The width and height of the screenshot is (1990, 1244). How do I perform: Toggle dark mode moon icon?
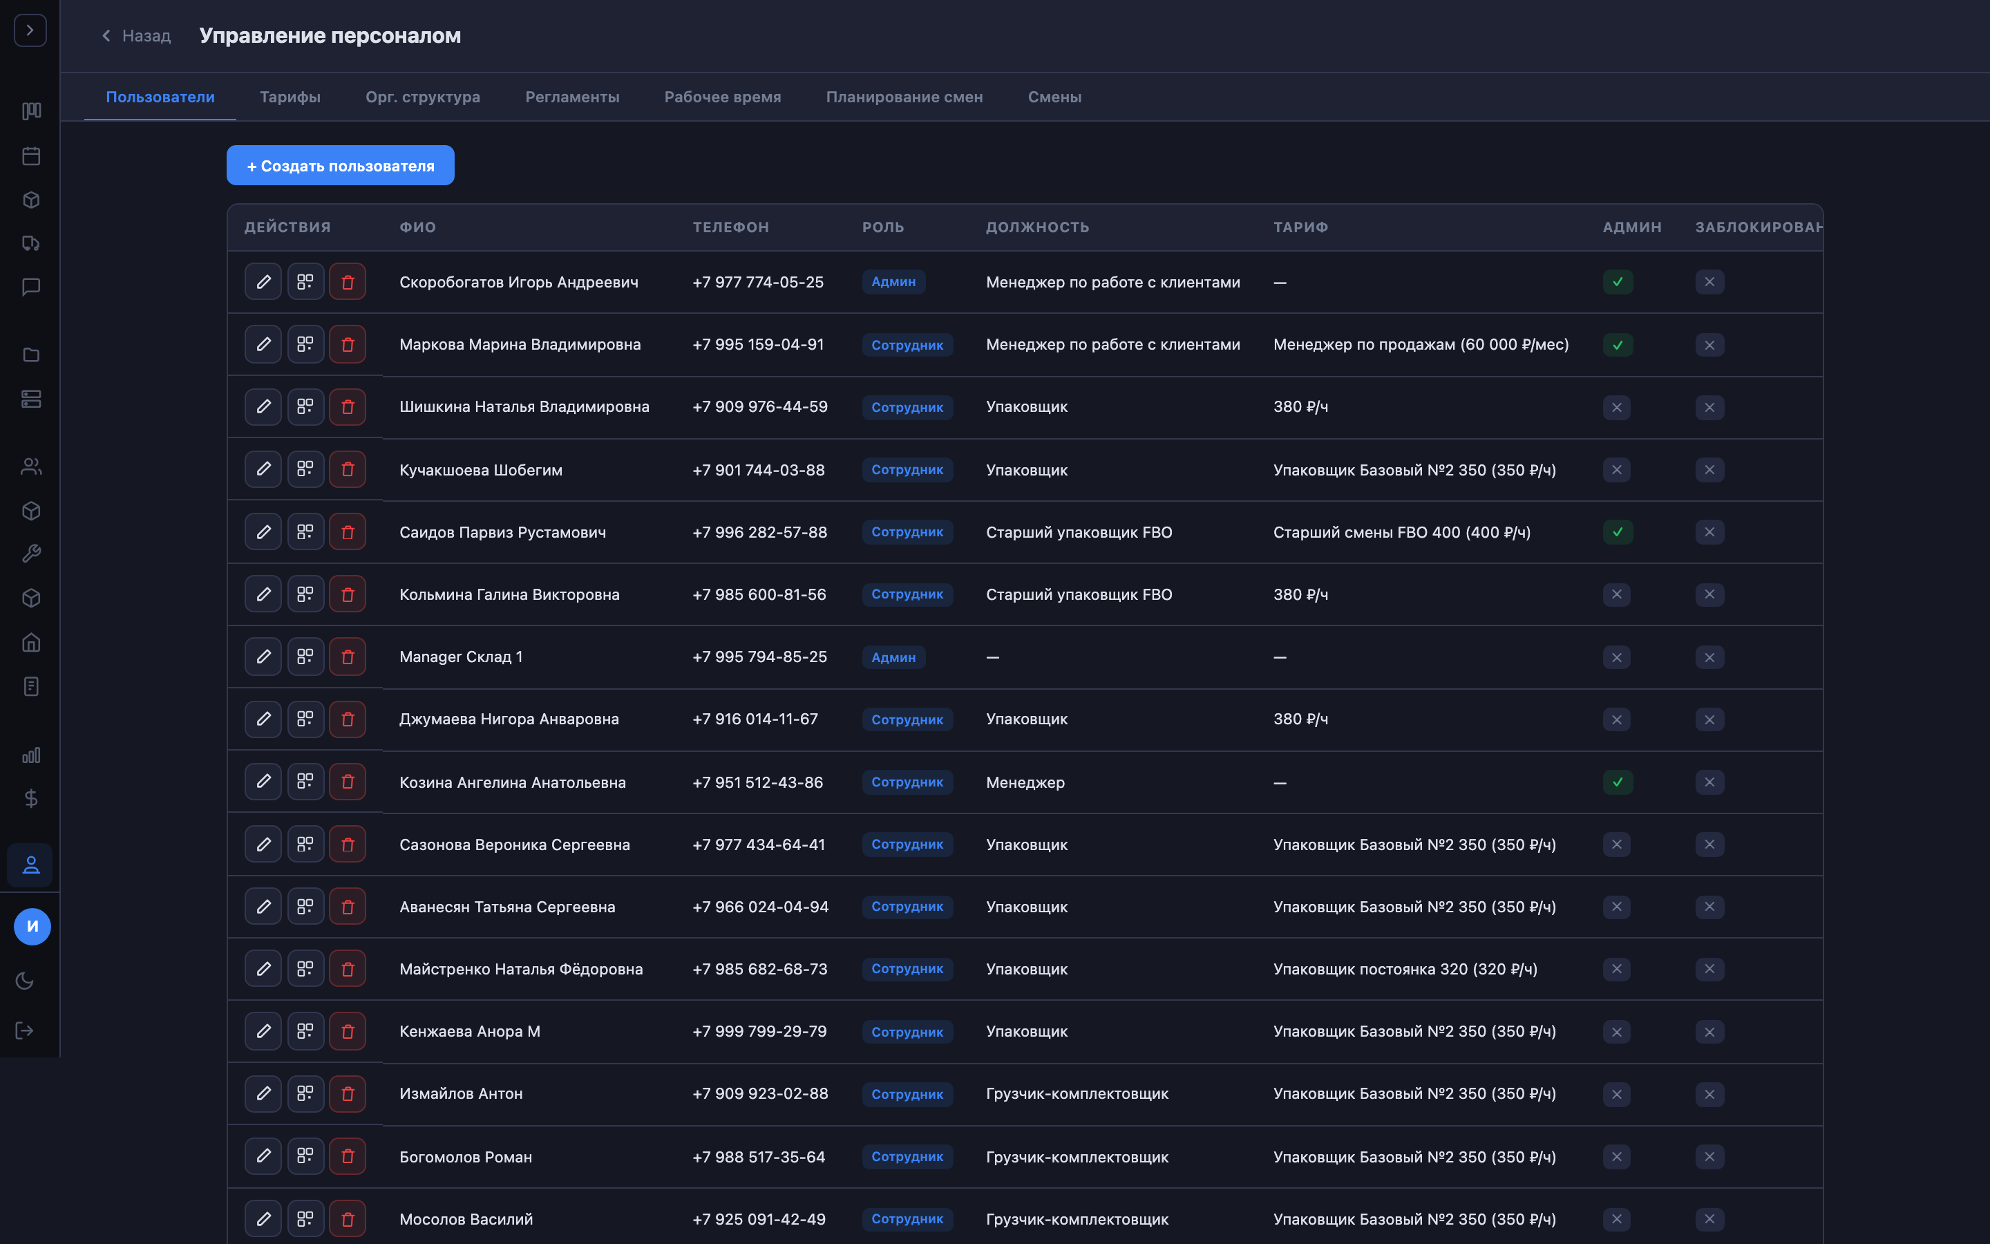[25, 981]
